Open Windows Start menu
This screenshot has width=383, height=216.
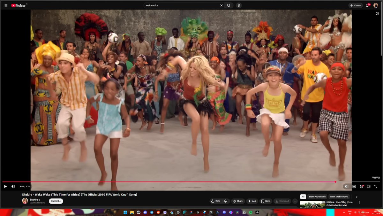[x=125, y=212]
